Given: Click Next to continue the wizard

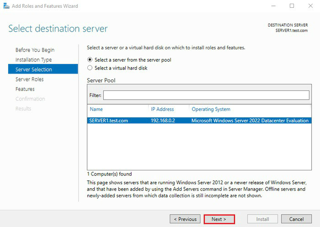Looking at the screenshot, I should tap(219, 219).
